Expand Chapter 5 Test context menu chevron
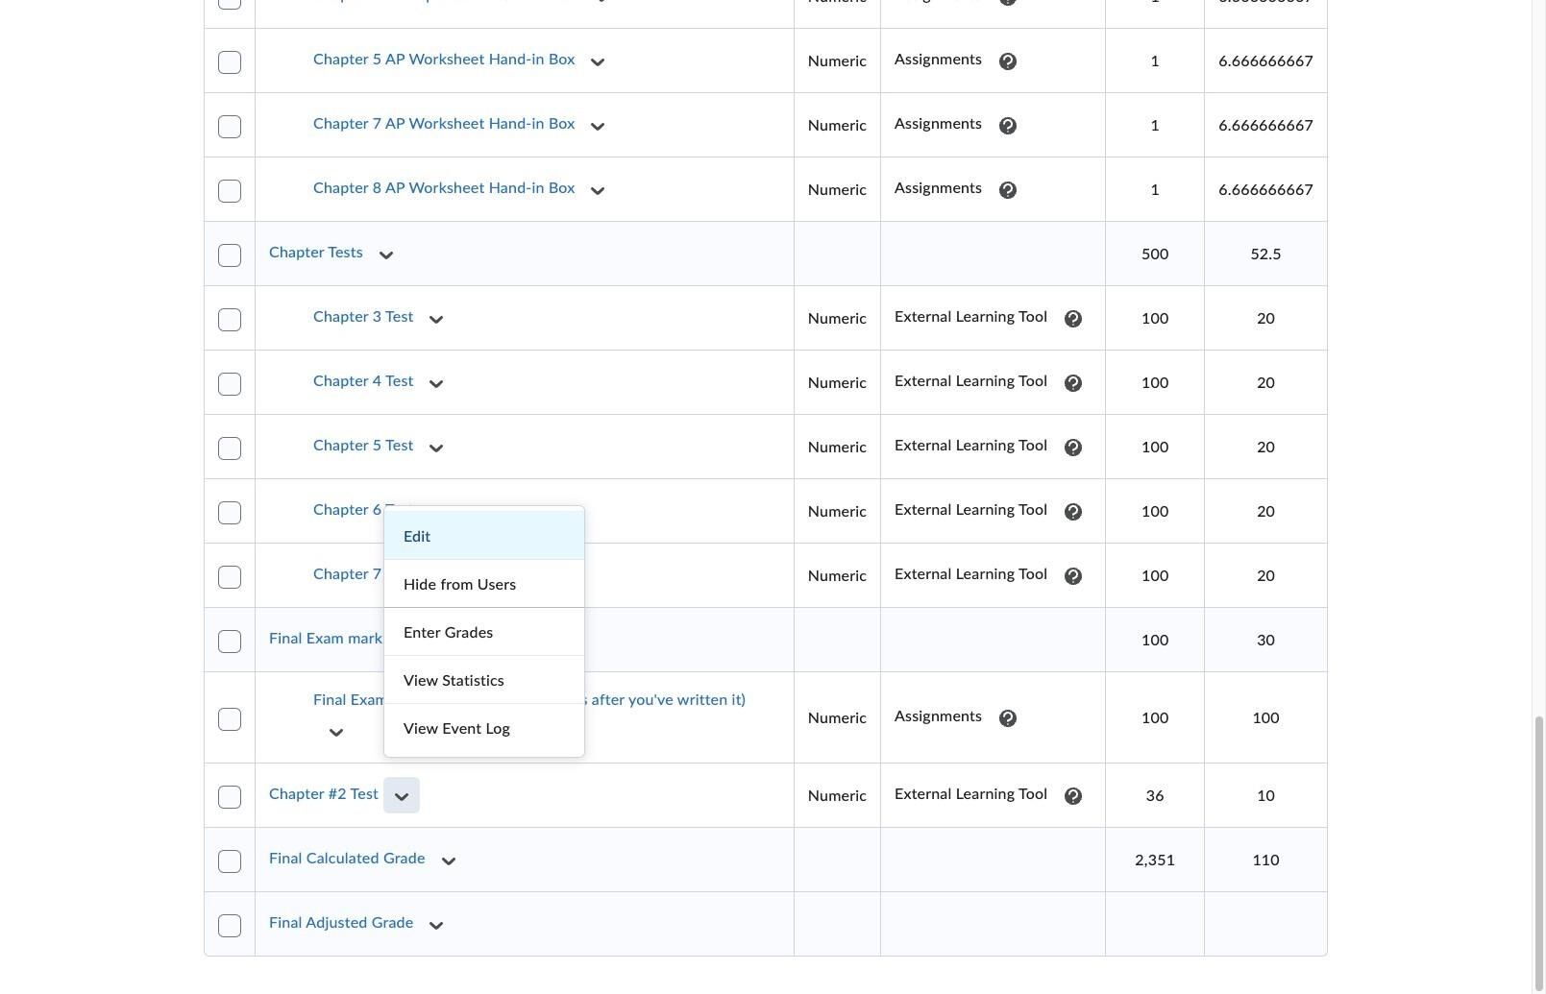The width and height of the screenshot is (1546, 994). click(x=436, y=448)
